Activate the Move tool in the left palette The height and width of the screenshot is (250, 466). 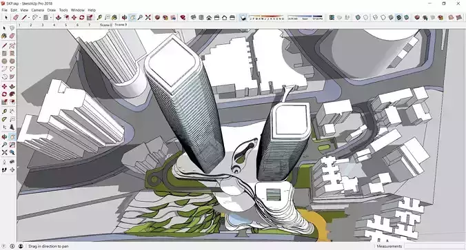4,86
